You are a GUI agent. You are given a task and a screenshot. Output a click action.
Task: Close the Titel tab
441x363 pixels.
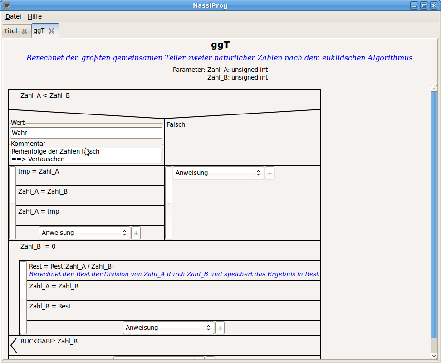[x=24, y=31]
